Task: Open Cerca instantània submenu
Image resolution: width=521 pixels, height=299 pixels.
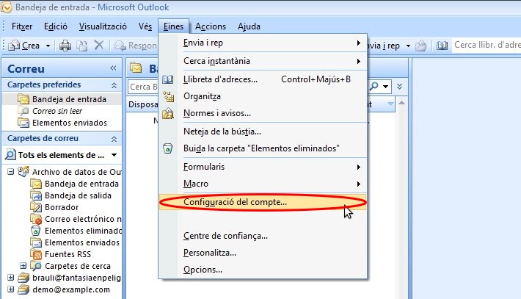Action: click(263, 61)
